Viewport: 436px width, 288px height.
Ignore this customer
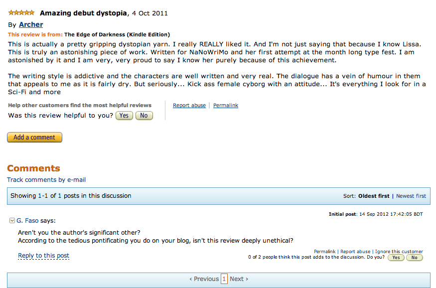(399, 252)
